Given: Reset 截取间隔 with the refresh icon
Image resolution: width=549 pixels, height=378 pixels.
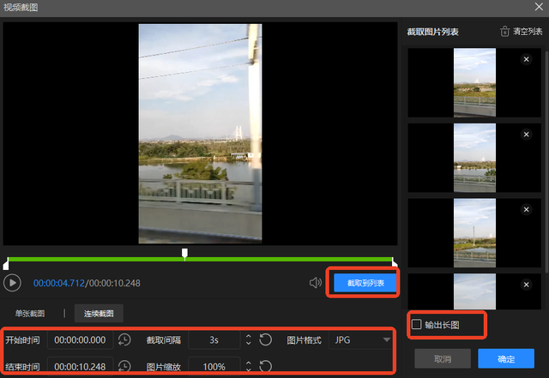Looking at the screenshot, I should click(x=265, y=339).
